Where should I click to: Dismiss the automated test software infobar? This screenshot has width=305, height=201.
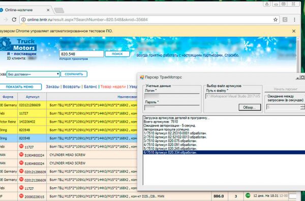coord(294,31)
